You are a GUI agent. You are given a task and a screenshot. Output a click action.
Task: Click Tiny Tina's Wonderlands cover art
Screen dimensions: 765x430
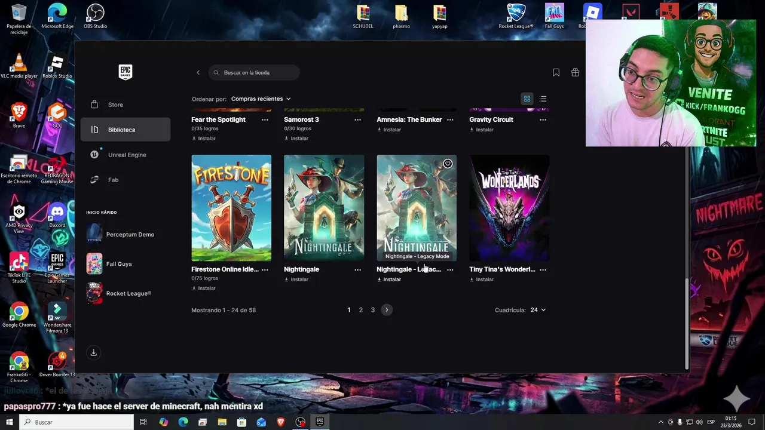click(509, 208)
